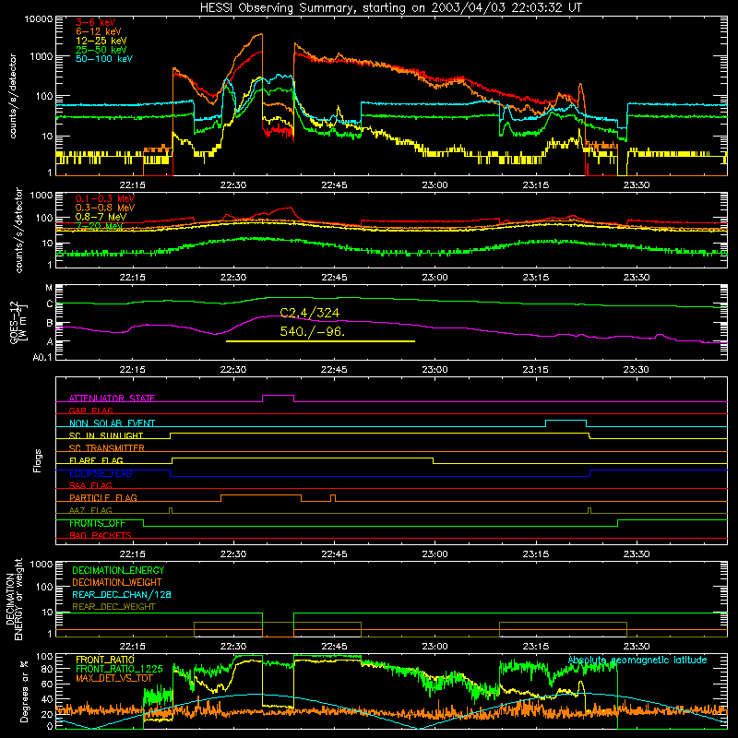Click the 0.8-7 MeV legend label
This screenshot has width=738, height=738.
(x=101, y=217)
